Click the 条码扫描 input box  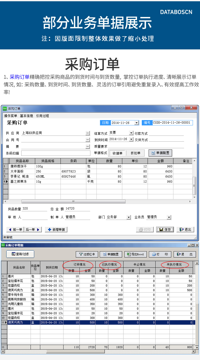(x=56, y=153)
